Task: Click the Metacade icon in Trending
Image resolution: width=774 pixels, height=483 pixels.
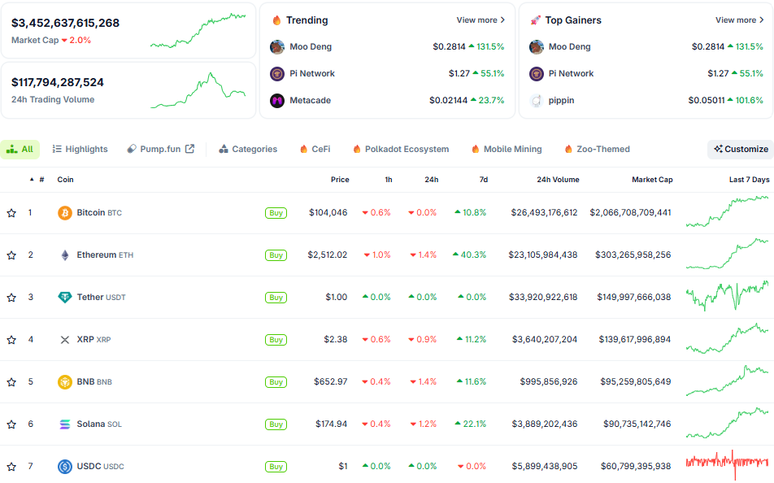Action: coord(277,101)
